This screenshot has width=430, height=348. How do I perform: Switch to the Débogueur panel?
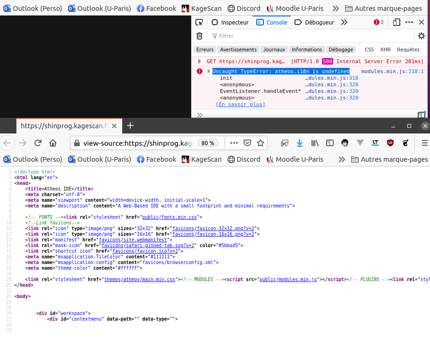coord(320,22)
